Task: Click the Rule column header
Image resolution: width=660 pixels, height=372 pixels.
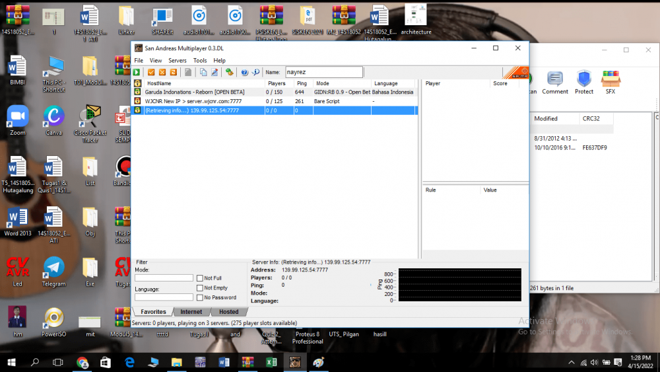Action: (451, 190)
